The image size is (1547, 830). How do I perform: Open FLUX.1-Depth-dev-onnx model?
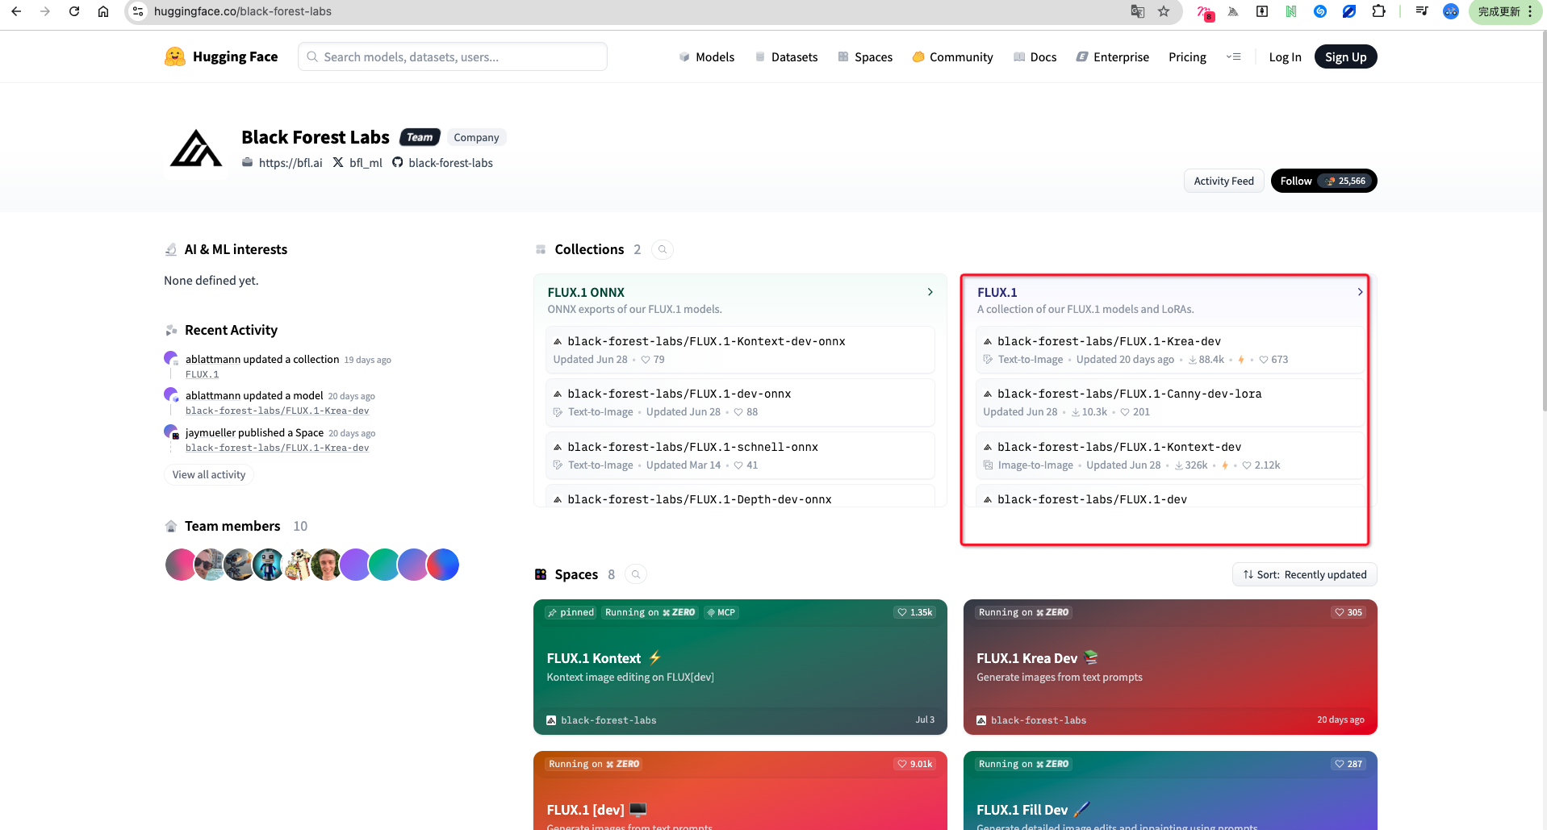(740, 497)
